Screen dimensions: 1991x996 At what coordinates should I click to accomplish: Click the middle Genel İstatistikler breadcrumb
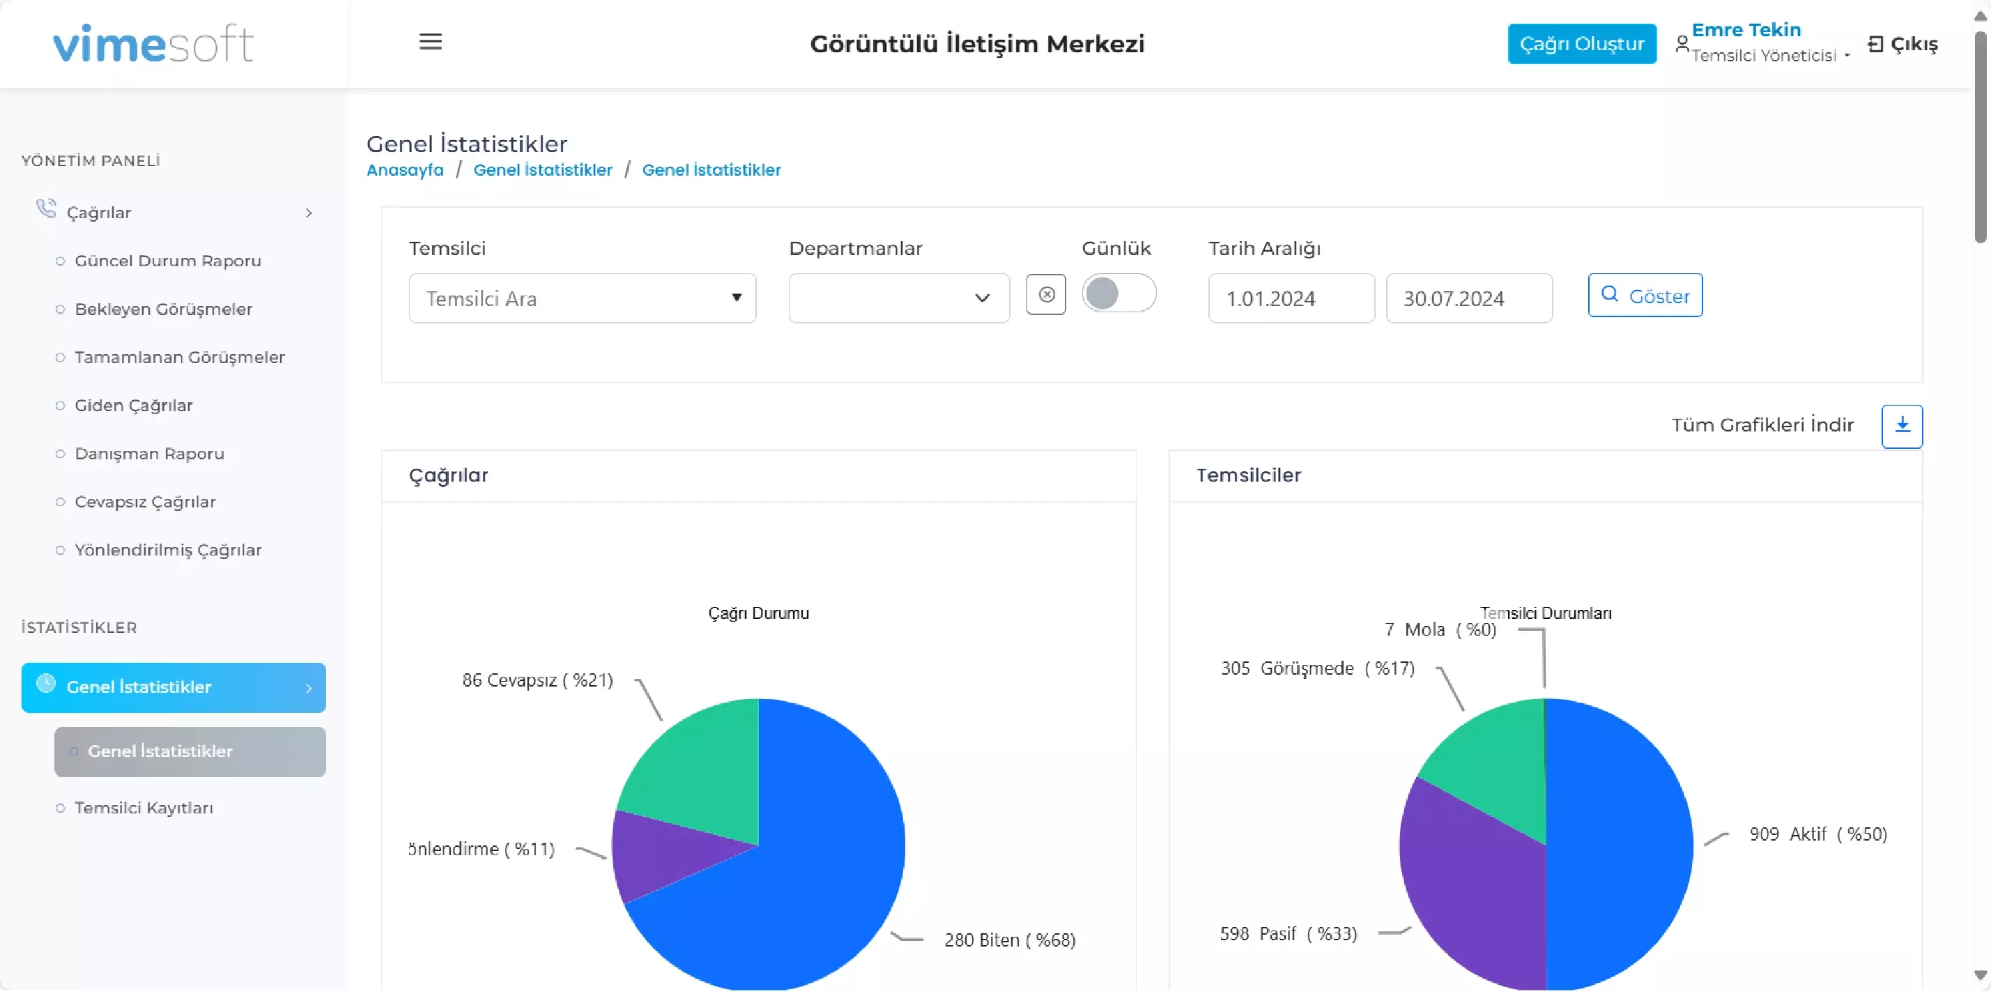click(543, 170)
